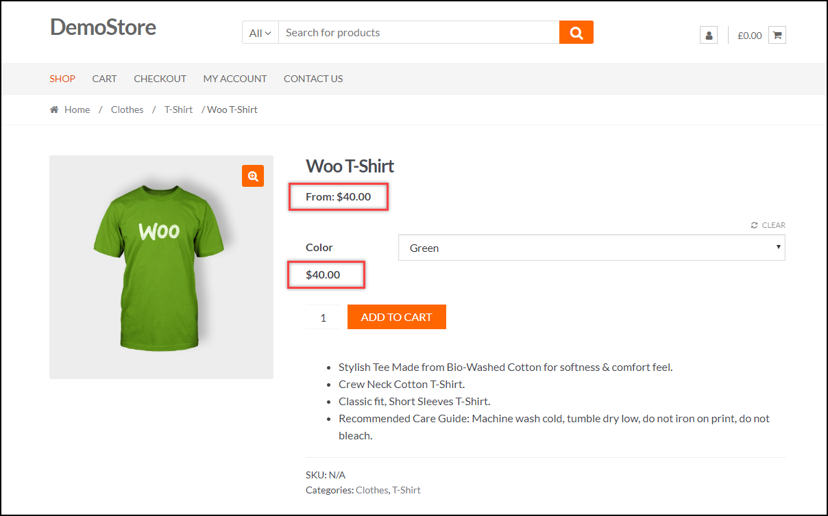
Task: Open the All categories search dropdown
Action: (260, 33)
